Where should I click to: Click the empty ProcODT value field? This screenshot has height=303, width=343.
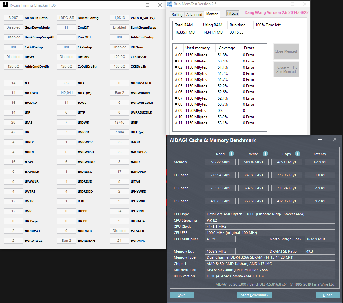[66, 37]
